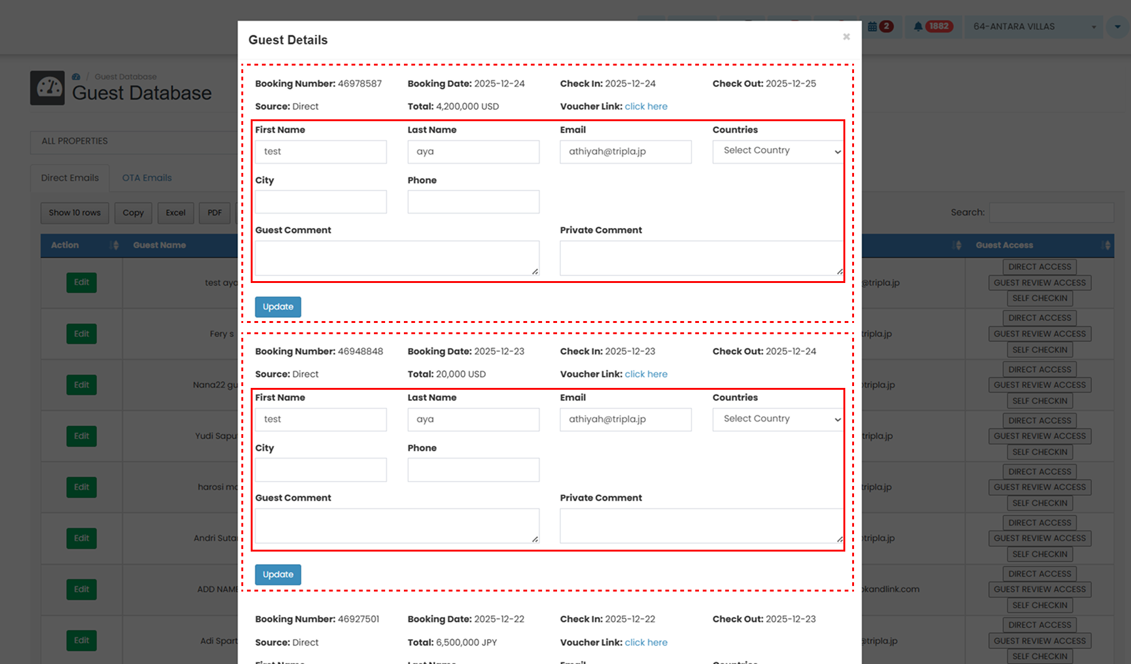Screen dimensions: 1131x664
Task: Open the second booking's Countries dropdown
Action: coord(777,419)
